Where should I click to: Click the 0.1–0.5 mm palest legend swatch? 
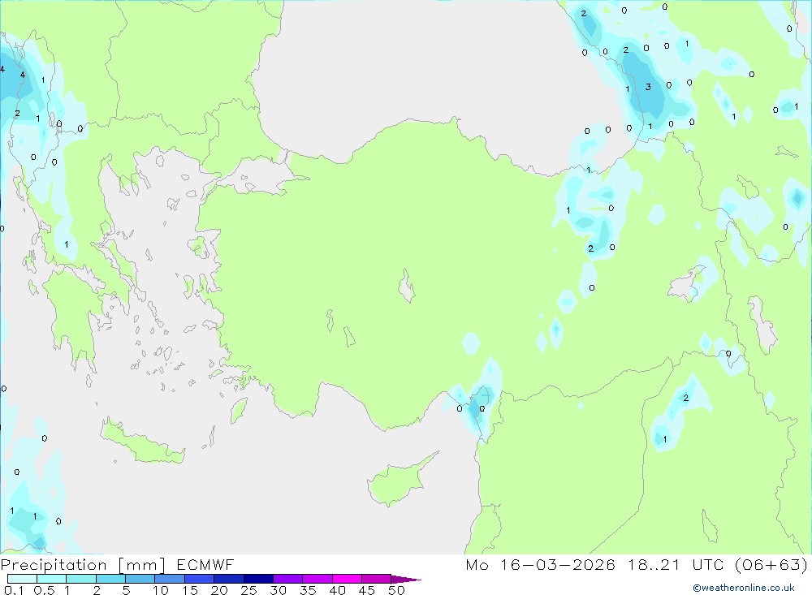click(22, 579)
